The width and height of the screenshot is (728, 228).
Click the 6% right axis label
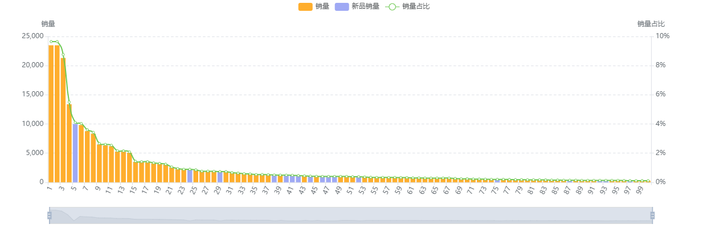(x=661, y=95)
